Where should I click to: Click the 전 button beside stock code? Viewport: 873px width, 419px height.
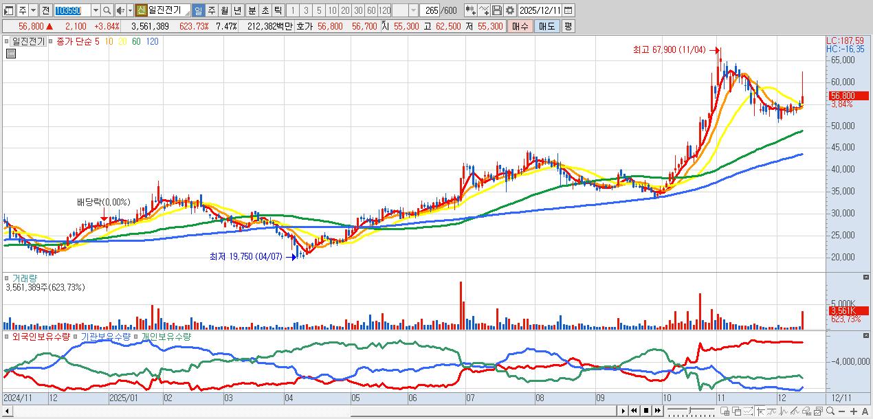point(45,10)
